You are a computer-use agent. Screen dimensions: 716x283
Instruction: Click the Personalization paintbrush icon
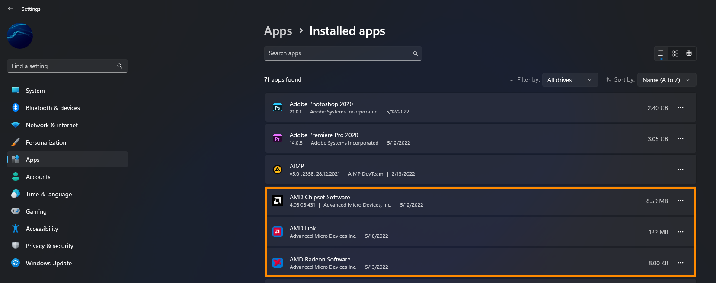16,142
